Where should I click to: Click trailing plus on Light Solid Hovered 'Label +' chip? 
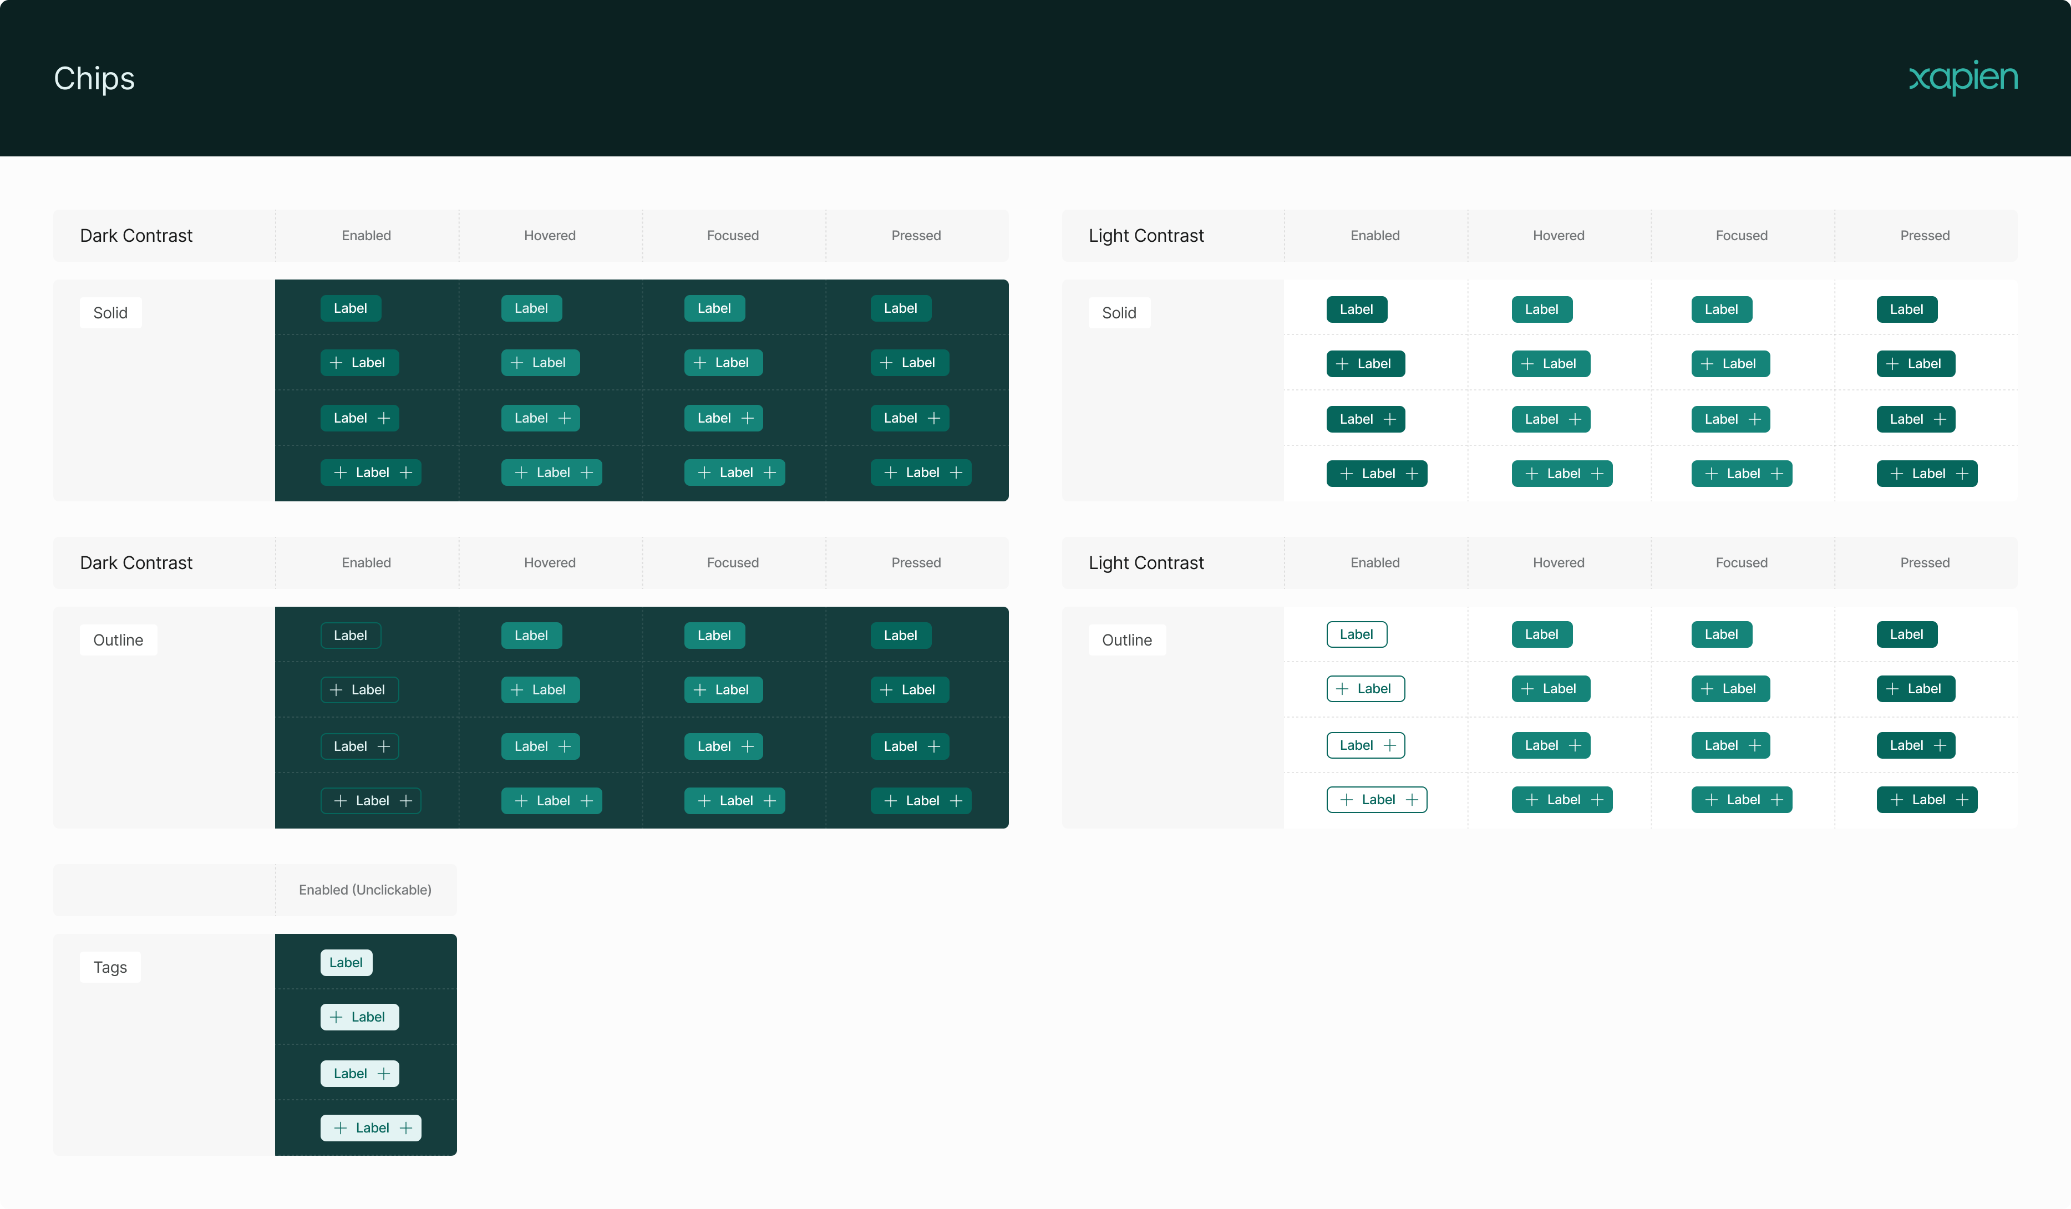pyautogui.click(x=1575, y=419)
